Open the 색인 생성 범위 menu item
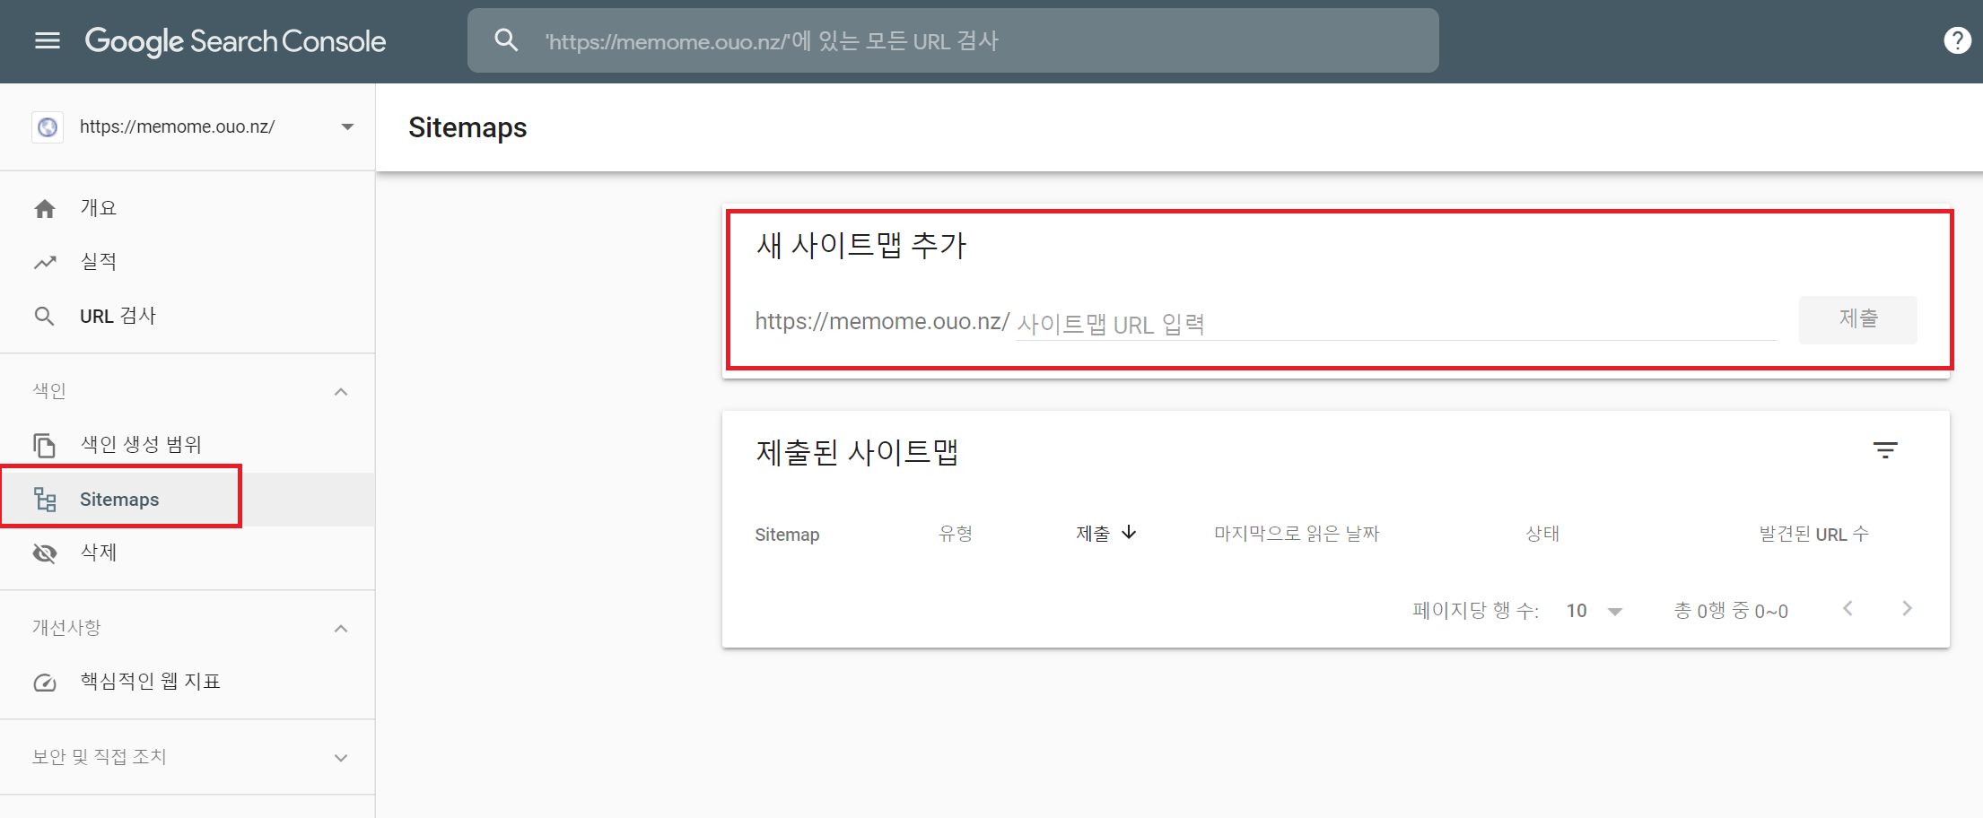 coord(188,445)
